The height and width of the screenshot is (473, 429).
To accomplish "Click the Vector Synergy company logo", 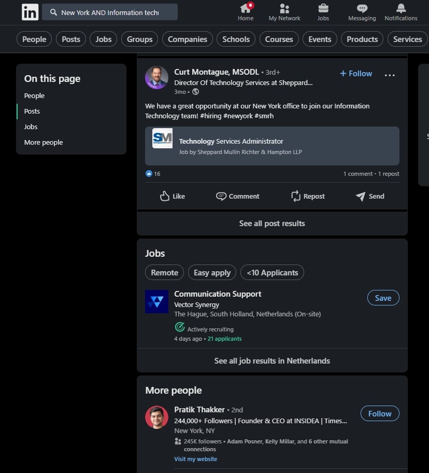I will click(156, 301).
